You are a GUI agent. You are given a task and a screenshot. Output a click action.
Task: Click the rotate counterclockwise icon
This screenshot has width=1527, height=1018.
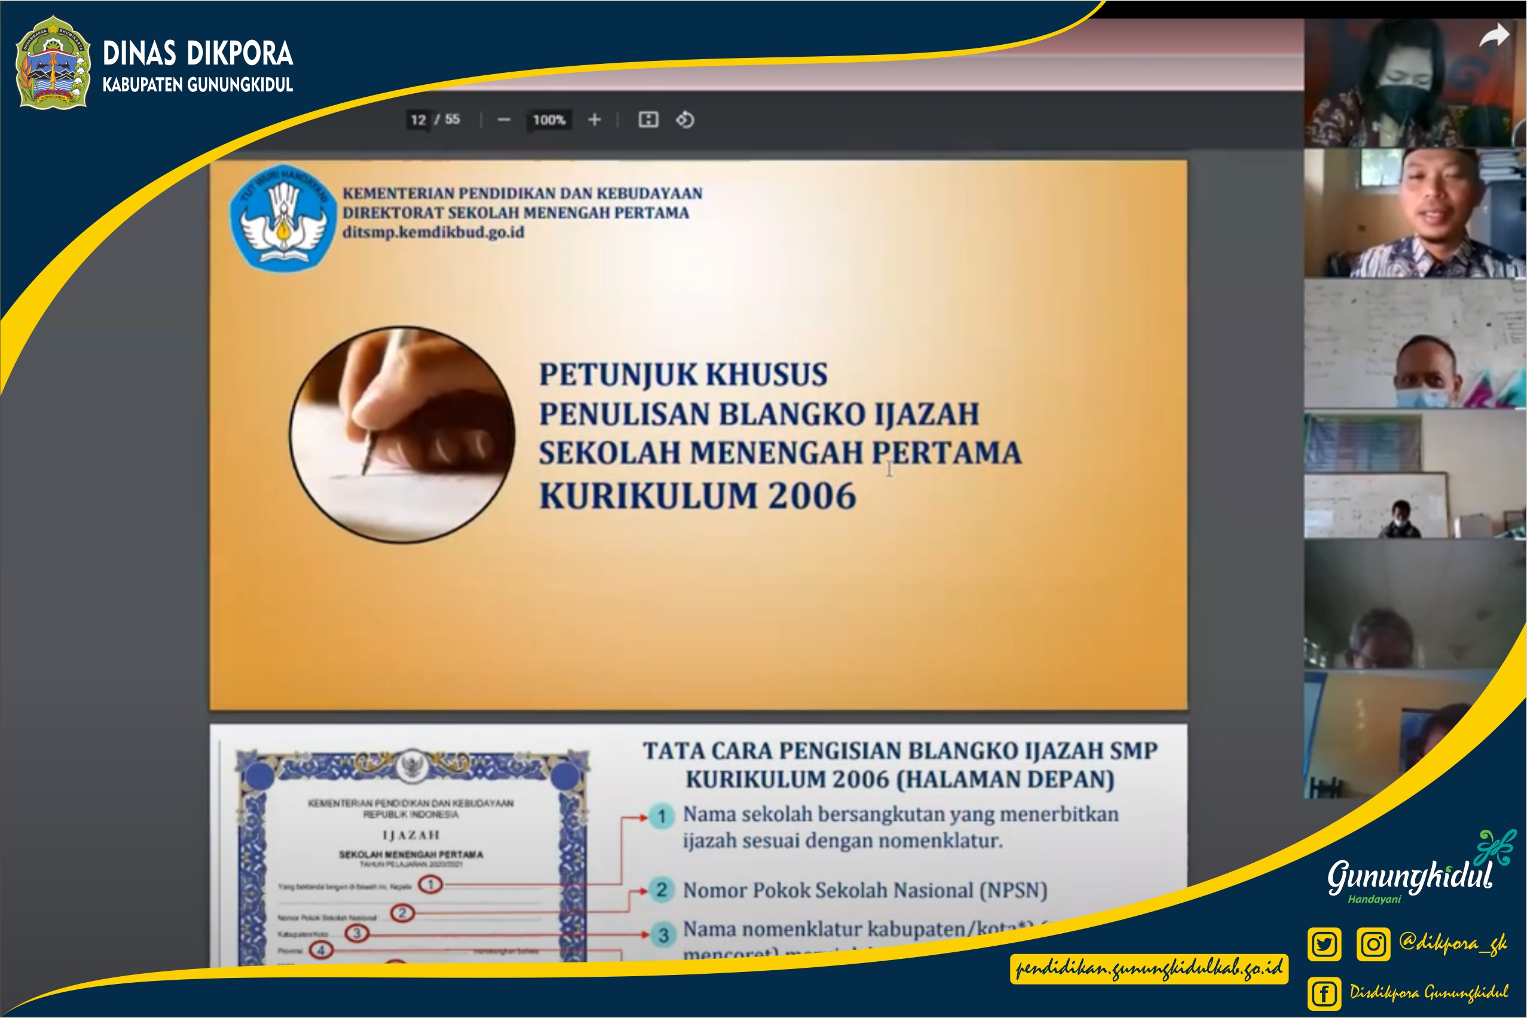pyautogui.click(x=685, y=120)
